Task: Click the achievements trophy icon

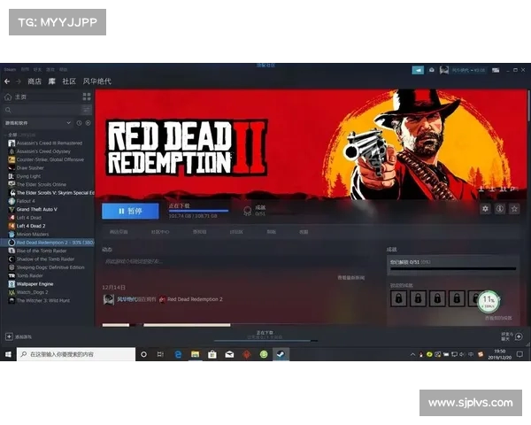Action: click(248, 211)
